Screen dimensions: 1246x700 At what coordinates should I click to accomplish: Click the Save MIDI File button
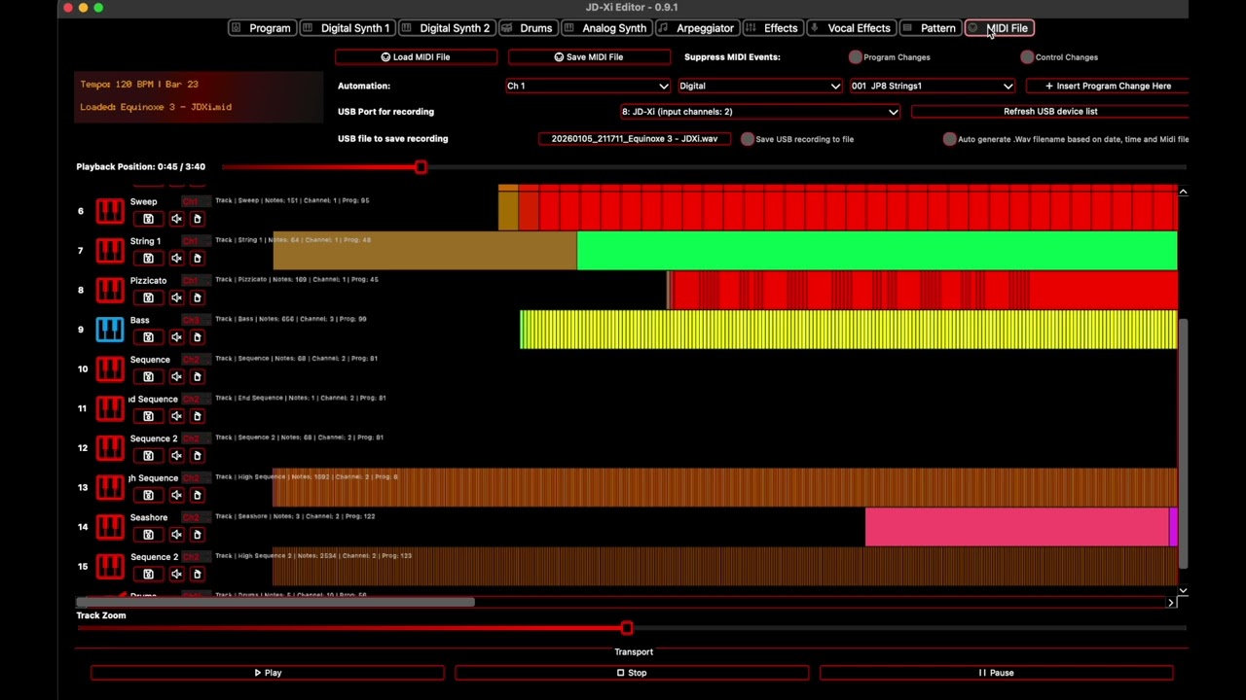589,57
